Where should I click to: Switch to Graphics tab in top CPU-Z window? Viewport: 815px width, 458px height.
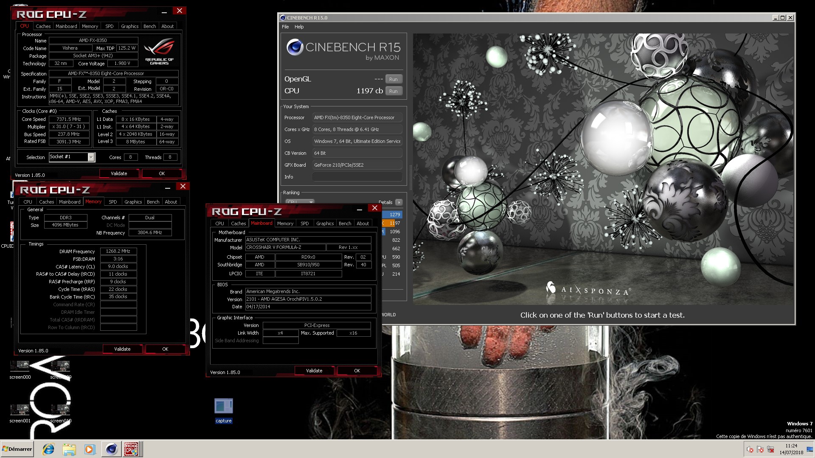(129, 26)
